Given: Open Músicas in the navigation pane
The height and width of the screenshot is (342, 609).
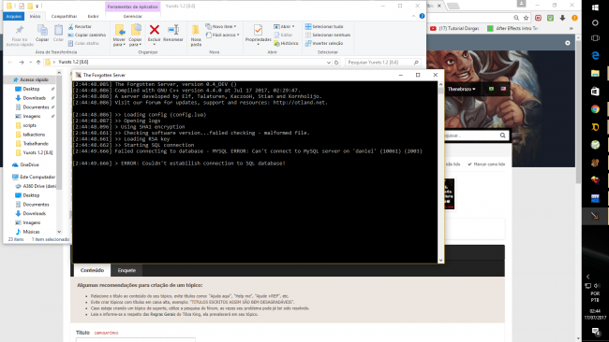Looking at the screenshot, I should [31, 232].
